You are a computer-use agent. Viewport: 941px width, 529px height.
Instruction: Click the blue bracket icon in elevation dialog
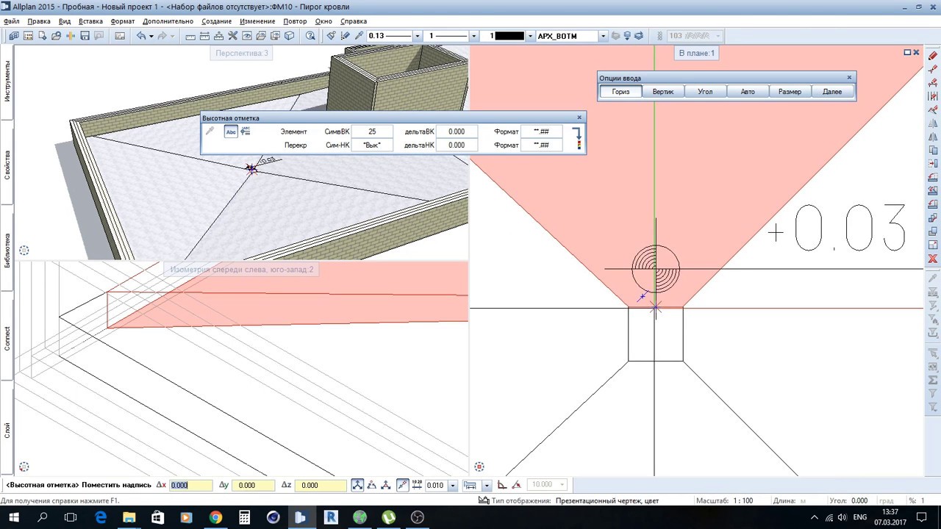578,133
